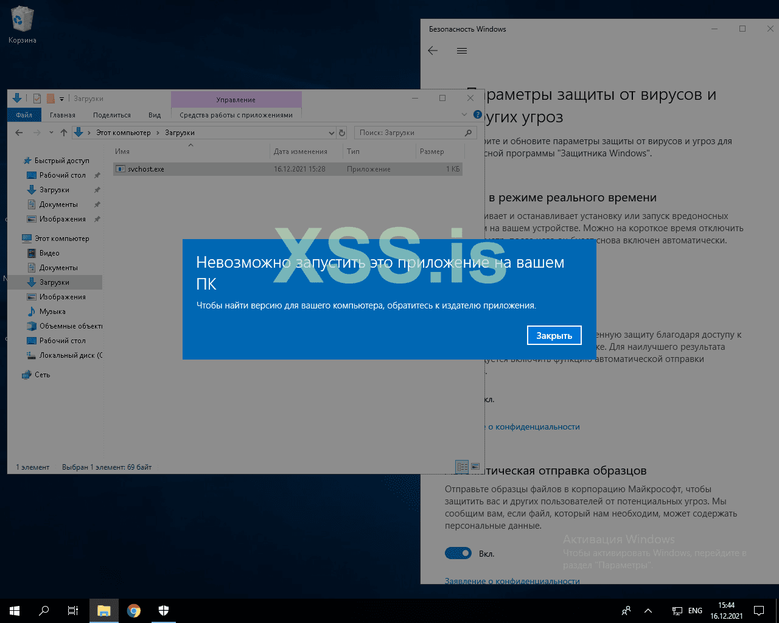Switch input language via ENG indicator
Image resolution: width=779 pixels, height=623 pixels.
[x=695, y=611]
